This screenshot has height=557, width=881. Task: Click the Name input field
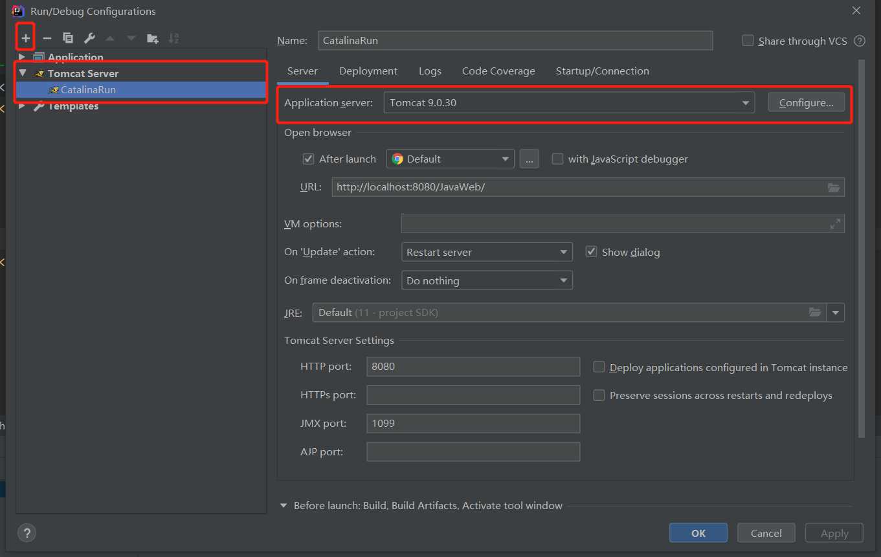515,40
